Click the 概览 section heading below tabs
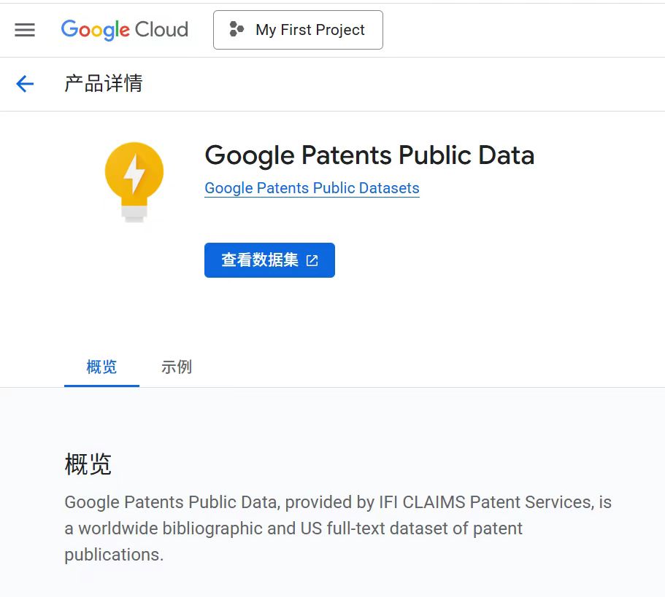This screenshot has width=665, height=597. 88,464
